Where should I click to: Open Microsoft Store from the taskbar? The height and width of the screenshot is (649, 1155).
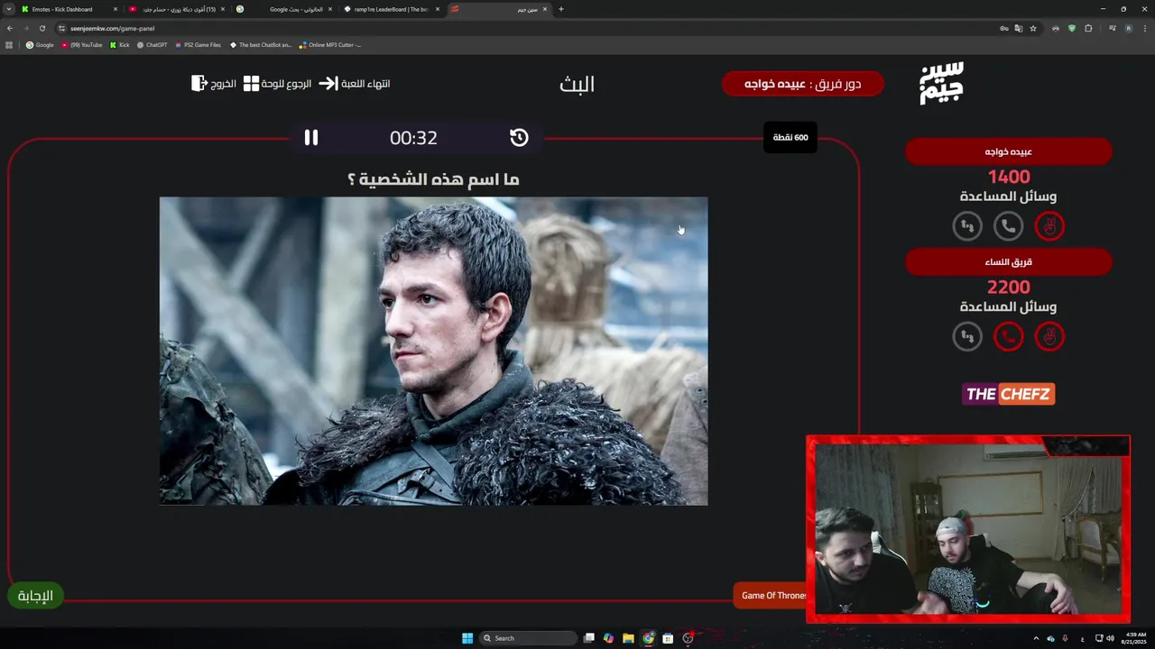click(668, 638)
